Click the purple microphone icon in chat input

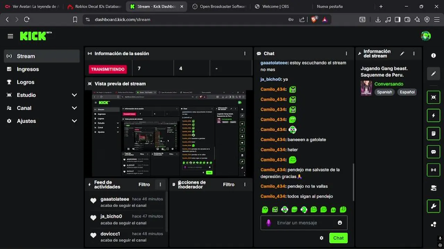coord(268,223)
